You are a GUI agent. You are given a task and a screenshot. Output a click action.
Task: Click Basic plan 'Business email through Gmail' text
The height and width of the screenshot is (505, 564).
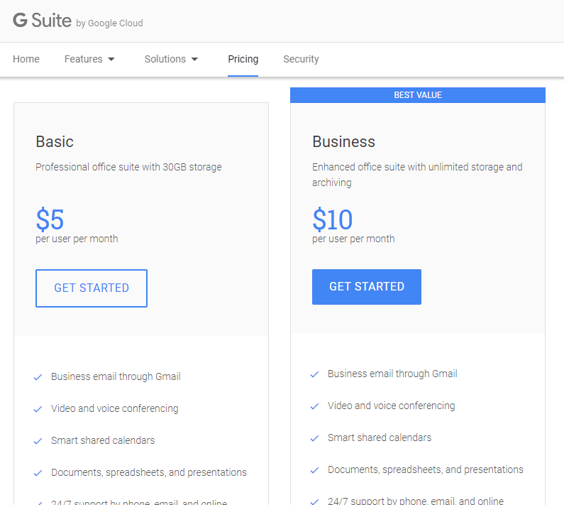pyautogui.click(x=116, y=376)
